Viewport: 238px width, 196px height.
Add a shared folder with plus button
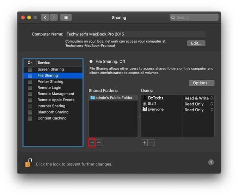(92, 143)
